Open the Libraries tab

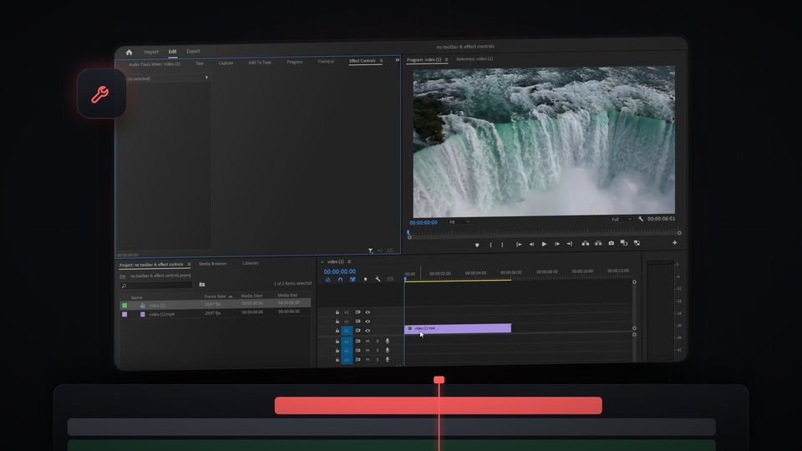[250, 263]
